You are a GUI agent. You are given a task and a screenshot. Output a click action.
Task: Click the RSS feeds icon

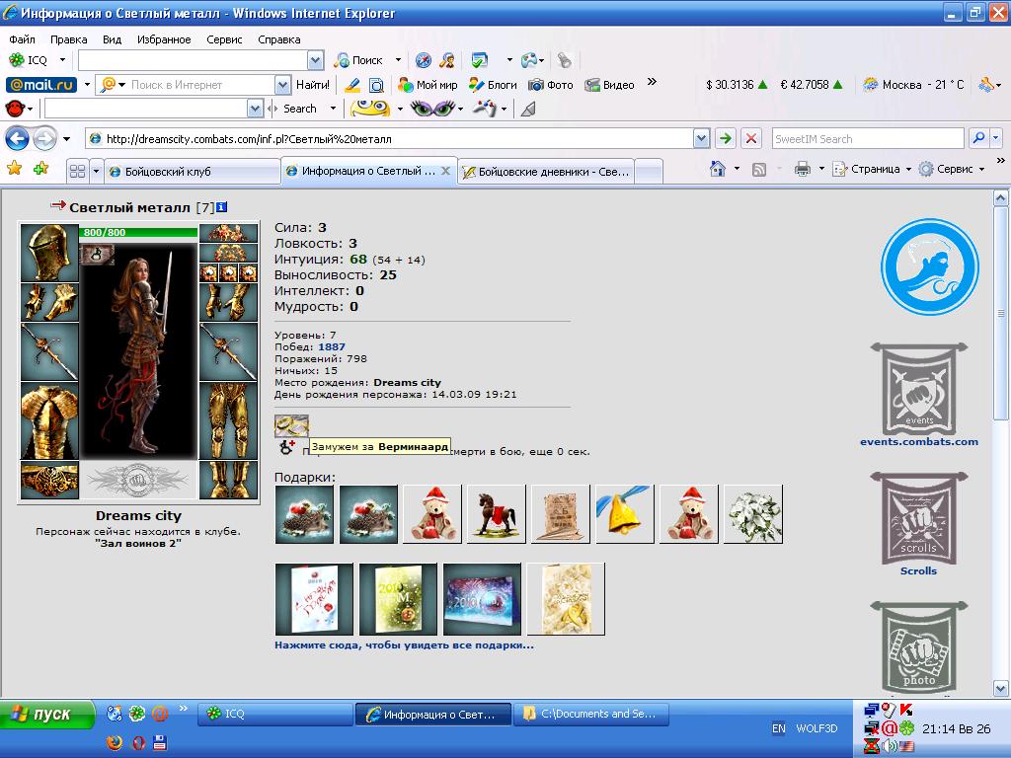click(759, 170)
